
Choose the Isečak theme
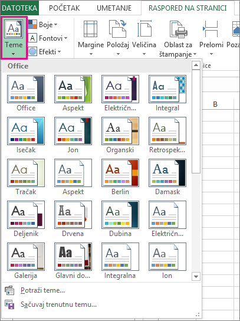[x=26, y=135]
